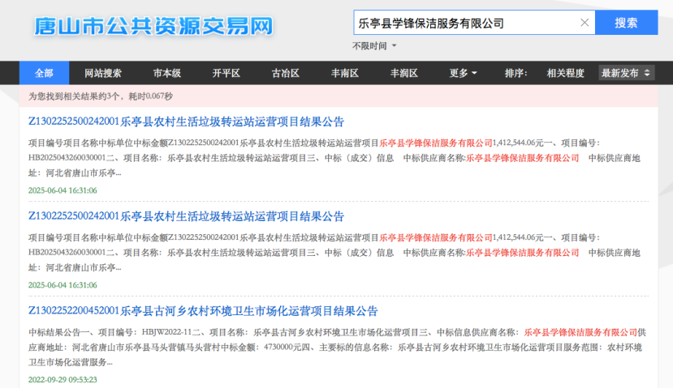
Task: Expand the 更多 menu in navigation
Action: [x=464, y=73]
